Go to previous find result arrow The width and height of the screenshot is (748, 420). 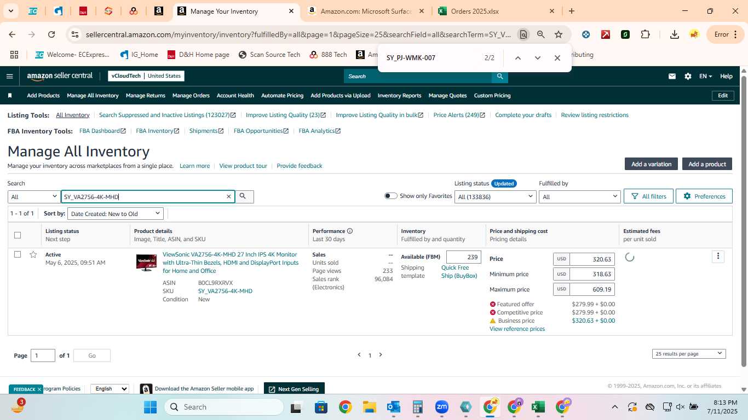(517, 58)
